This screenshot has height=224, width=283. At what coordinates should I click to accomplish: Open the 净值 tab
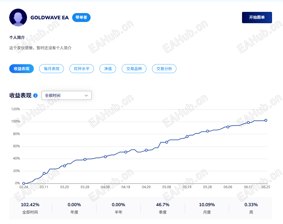(x=108, y=69)
